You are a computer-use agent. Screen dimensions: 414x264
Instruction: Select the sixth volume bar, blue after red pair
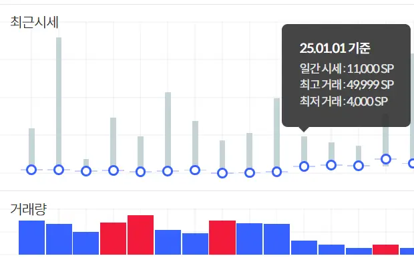click(168, 243)
